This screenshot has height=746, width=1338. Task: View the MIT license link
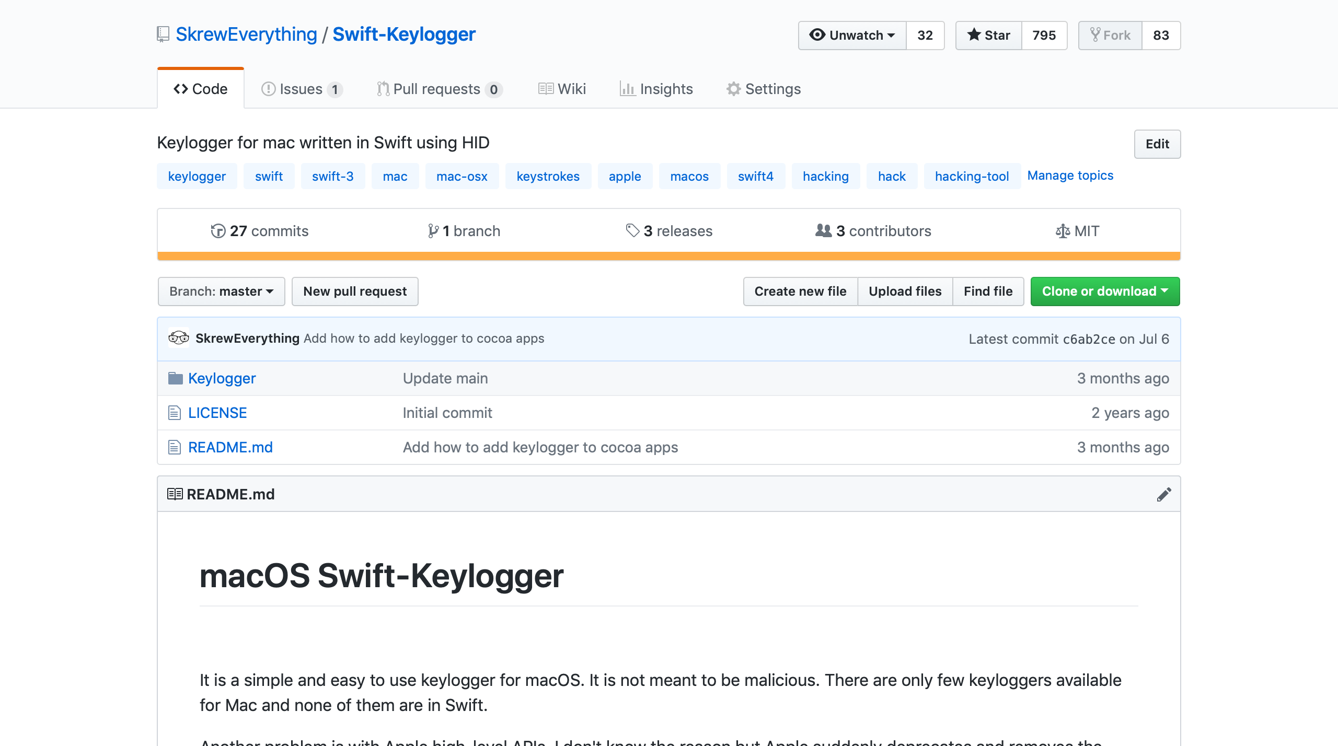[1077, 231]
